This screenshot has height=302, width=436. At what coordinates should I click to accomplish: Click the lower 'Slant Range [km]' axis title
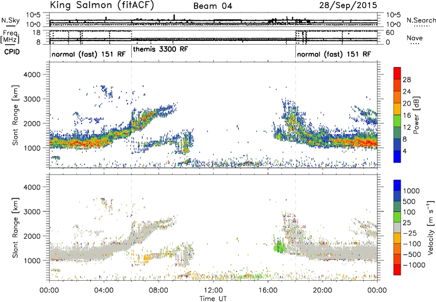click(16, 228)
